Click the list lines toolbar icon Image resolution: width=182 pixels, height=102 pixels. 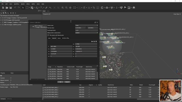pos(117,8)
